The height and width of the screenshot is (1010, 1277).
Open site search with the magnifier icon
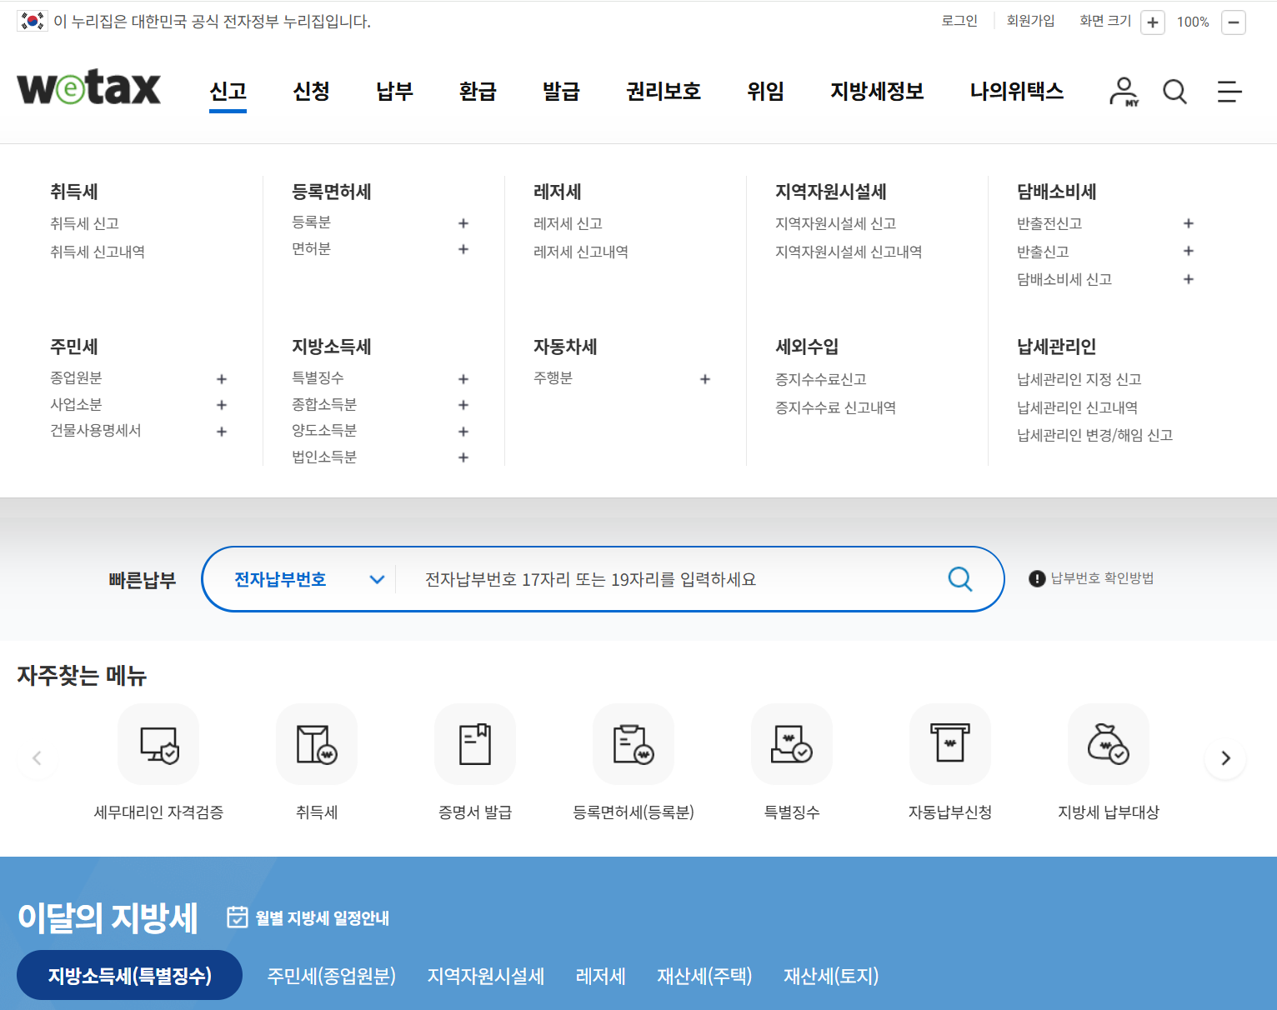(x=1174, y=92)
